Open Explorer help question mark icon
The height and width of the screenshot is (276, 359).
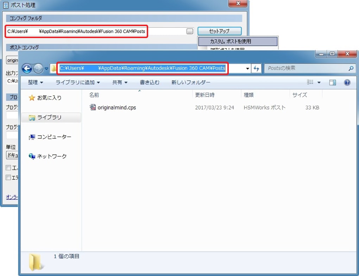(347, 82)
